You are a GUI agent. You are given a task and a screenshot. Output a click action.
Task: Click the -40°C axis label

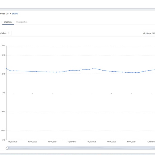tap(3, 130)
